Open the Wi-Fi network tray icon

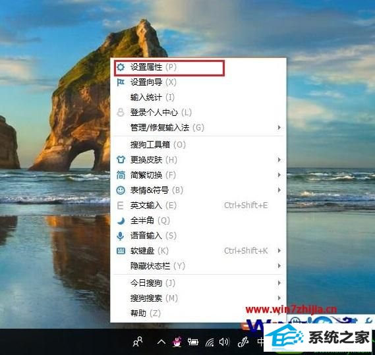pyautogui.click(x=210, y=342)
